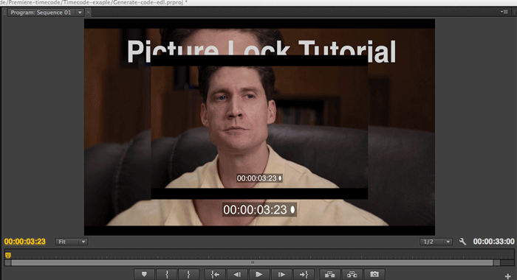Viewport: 517px width, 280px height.
Task: Open the Fit zoom level dropdown
Action: pyautogui.click(x=71, y=242)
